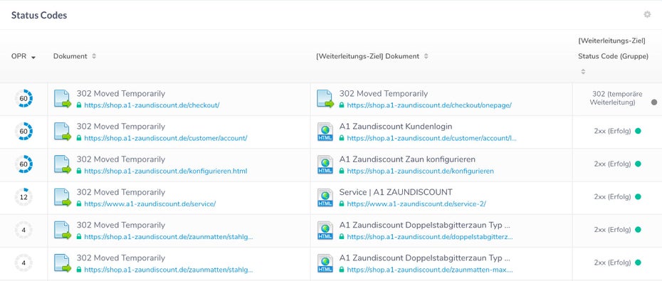
Task: Open the Status Codes settings gear
Action: coord(647,15)
